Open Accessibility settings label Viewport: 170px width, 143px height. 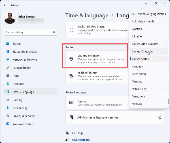pyautogui.click(x=20, y=108)
